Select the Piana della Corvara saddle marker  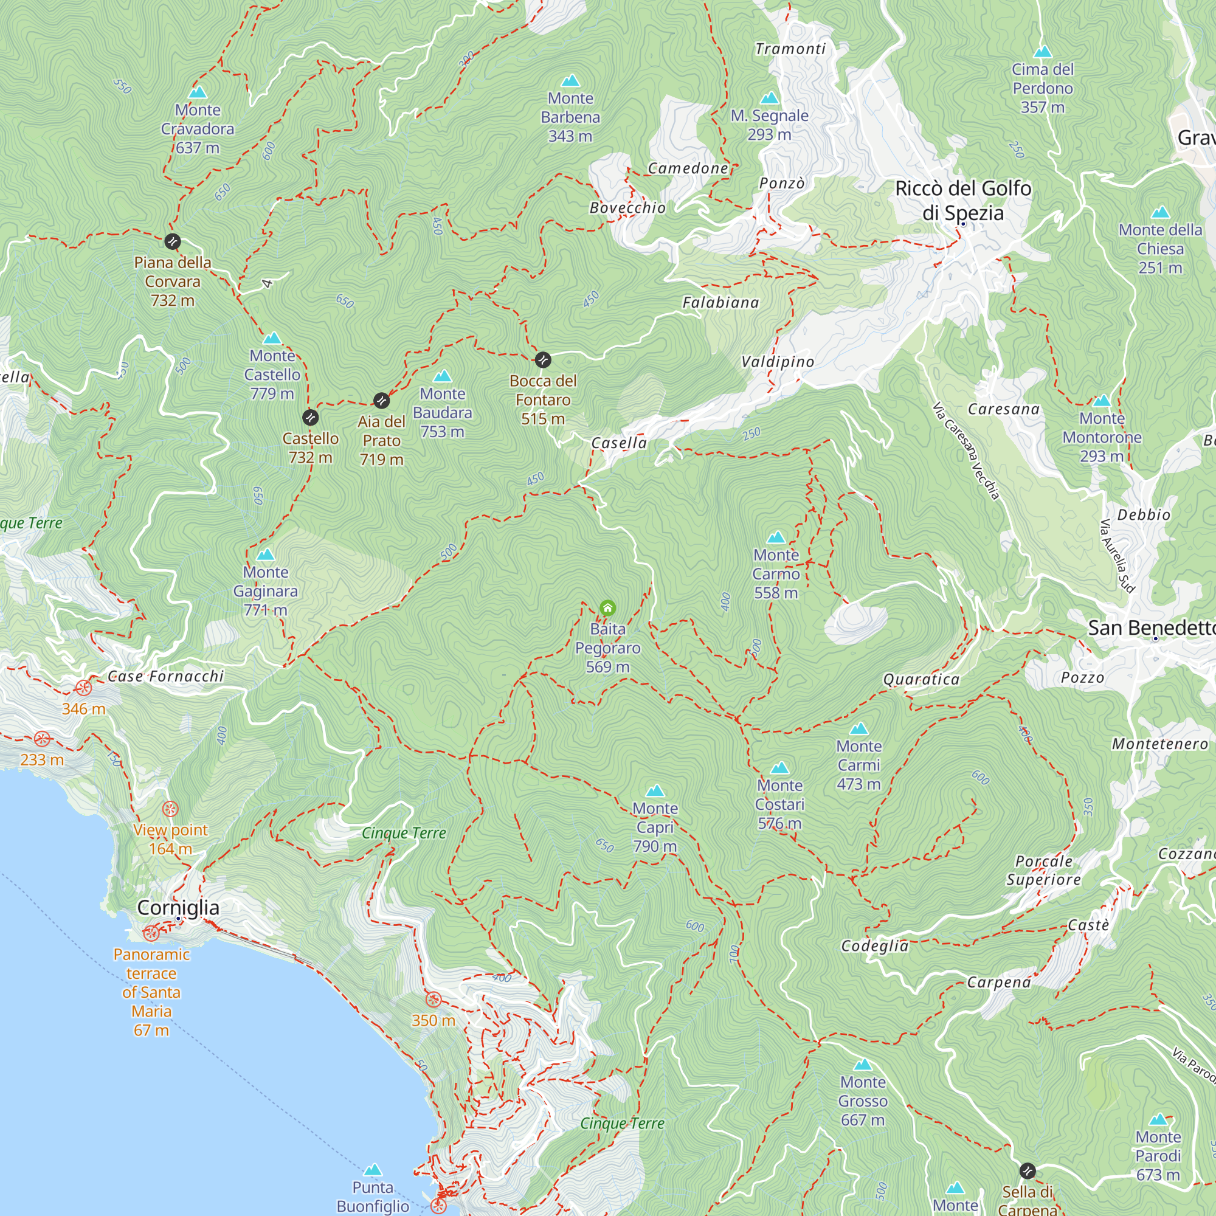(x=173, y=241)
